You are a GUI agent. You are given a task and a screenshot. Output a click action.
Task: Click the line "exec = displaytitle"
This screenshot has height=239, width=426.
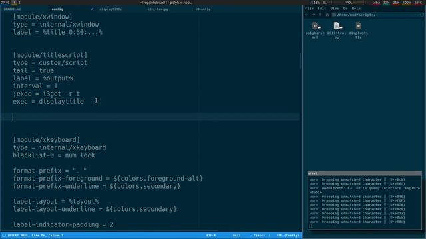(48, 102)
